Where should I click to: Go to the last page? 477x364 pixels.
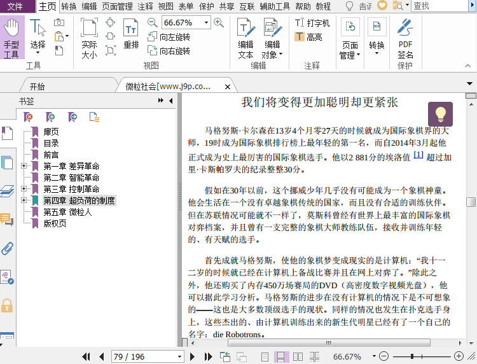coord(208,356)
